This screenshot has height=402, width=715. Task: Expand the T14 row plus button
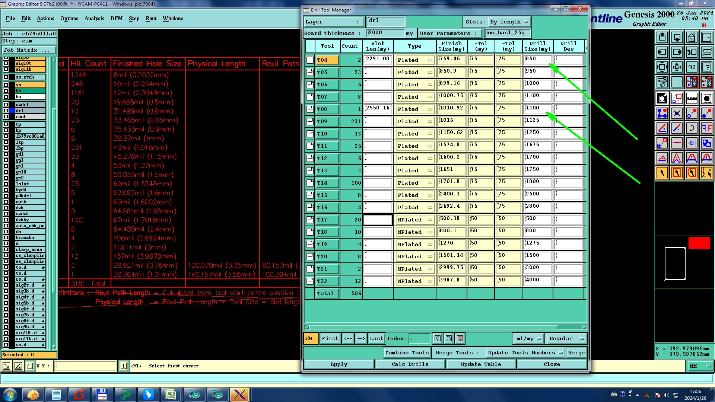(x=310, y=183)
